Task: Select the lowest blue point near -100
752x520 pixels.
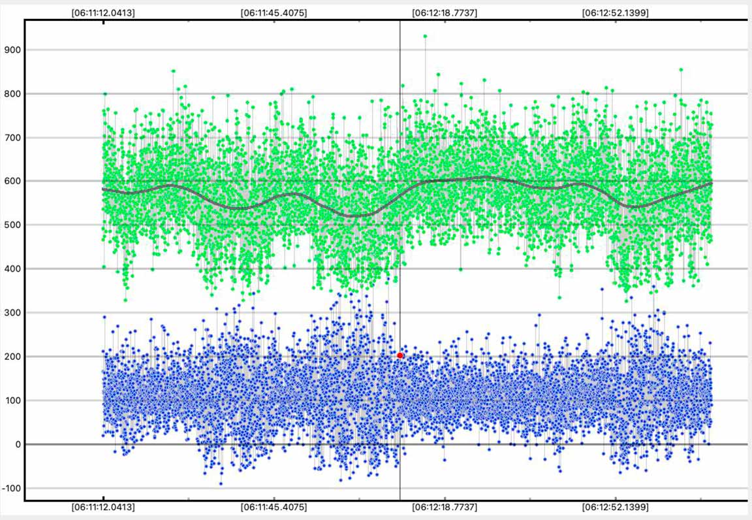Action: [x=221, y=483]
